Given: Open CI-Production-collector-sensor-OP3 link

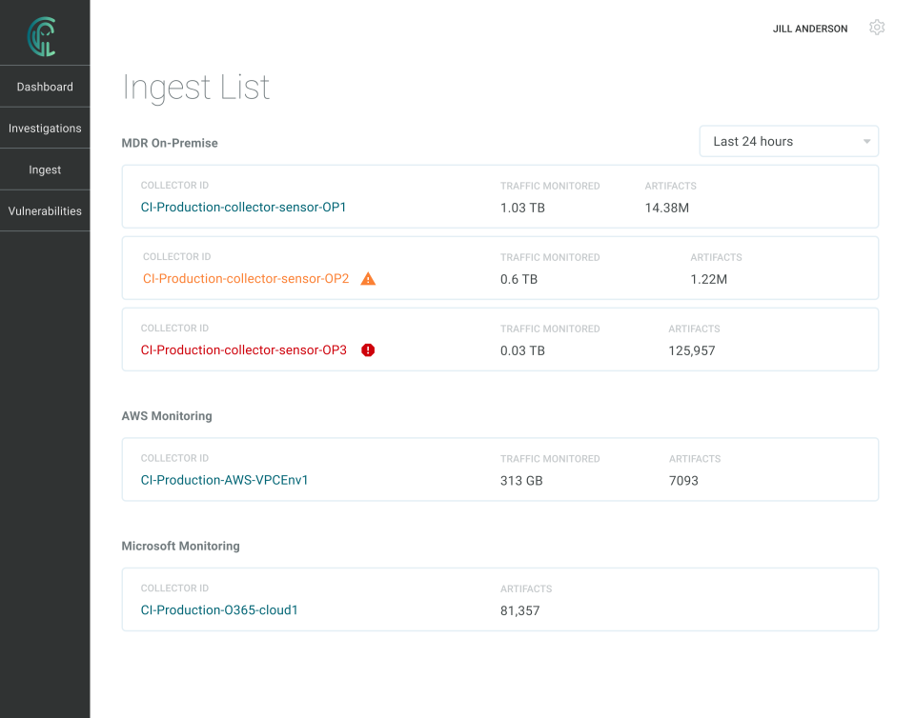Looking at the screenshot, I should tap(243, 349).
